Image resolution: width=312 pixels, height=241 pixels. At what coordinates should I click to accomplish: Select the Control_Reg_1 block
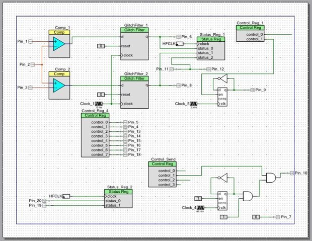(250, 33)
